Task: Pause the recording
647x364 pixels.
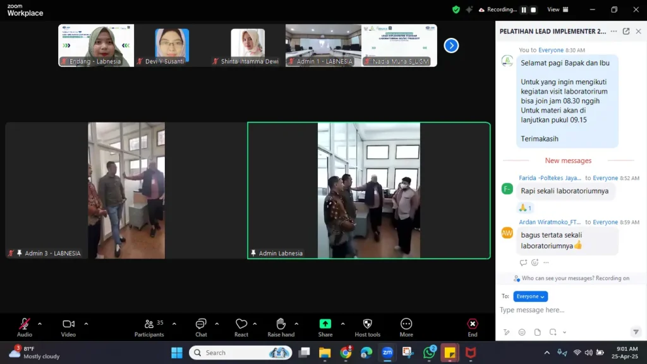Action: tap(523, 9)
